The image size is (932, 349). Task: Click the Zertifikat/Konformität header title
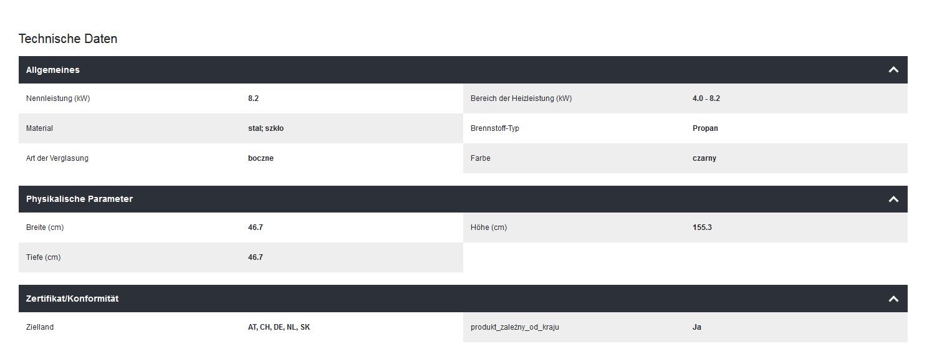[x=72, y=299]
